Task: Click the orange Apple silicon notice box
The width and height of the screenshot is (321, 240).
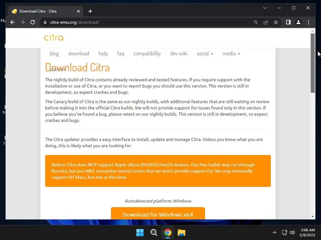Action: [x=158, y=171]
